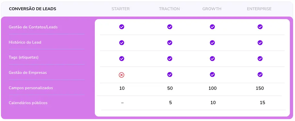Click the red X for Gestão de Empresas
The width and height of the screenshot is (295, 121).
121,75
